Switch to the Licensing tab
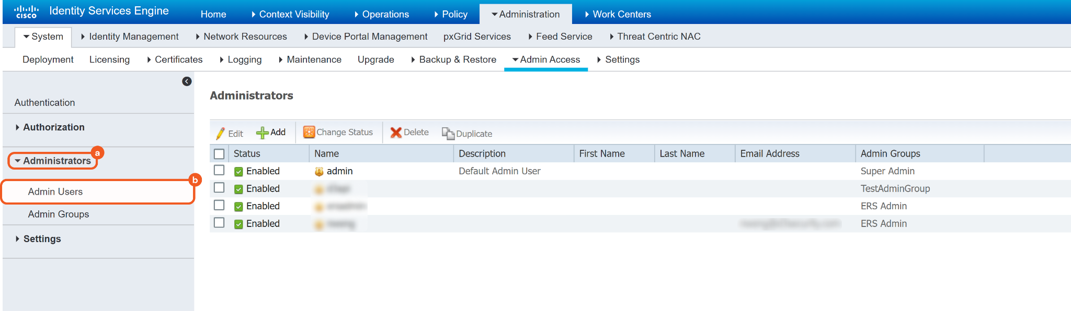The width and height of the screenshot is (1071, 311). click(x=109, y=59)
